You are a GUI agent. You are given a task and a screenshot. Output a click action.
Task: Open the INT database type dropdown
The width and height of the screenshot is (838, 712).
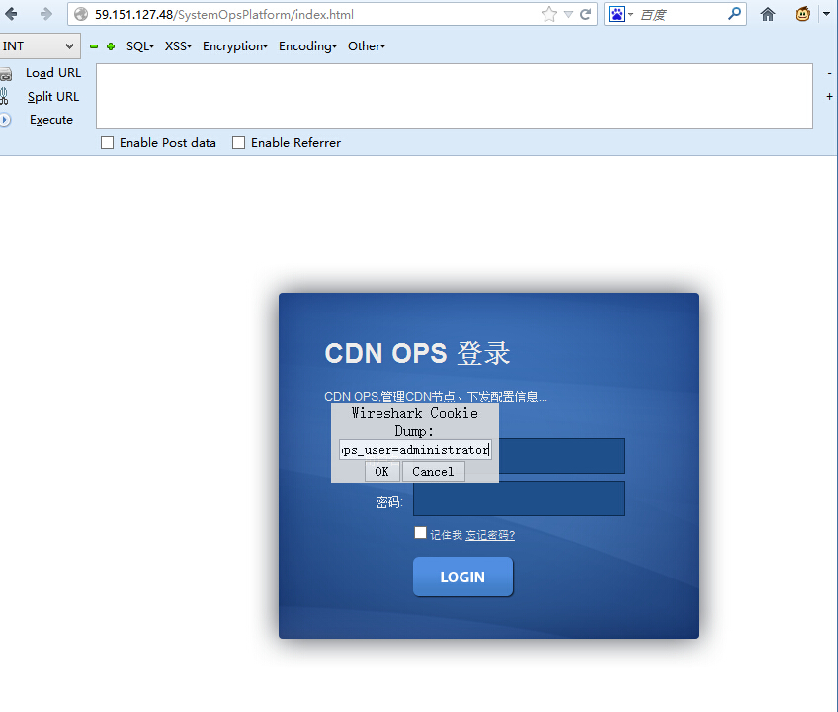pos(40,46)
